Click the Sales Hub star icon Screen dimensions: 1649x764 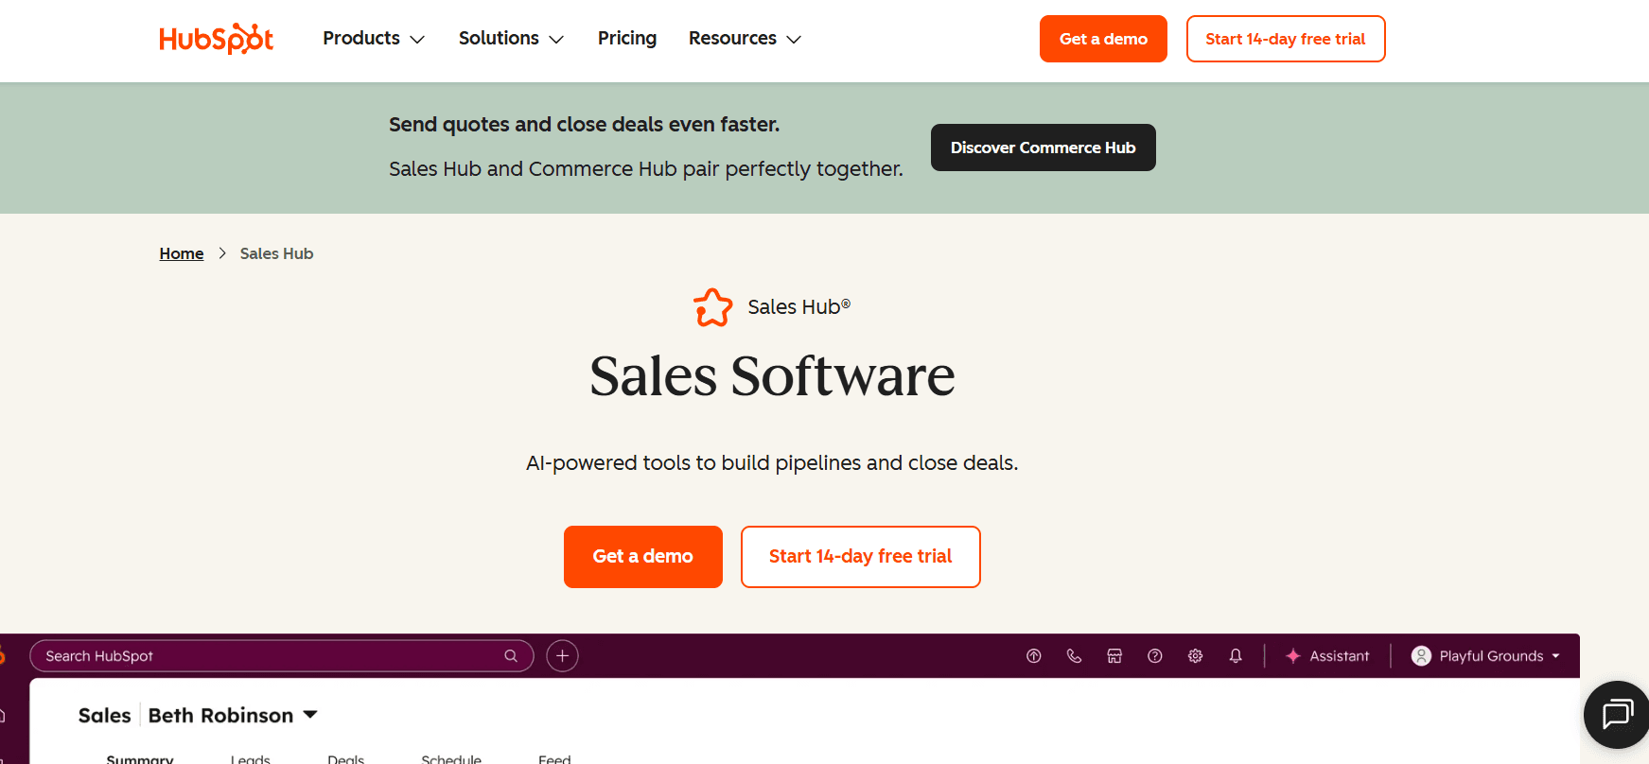(713, 307)
